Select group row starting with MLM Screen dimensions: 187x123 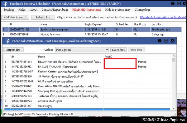(x=87, y=81)
